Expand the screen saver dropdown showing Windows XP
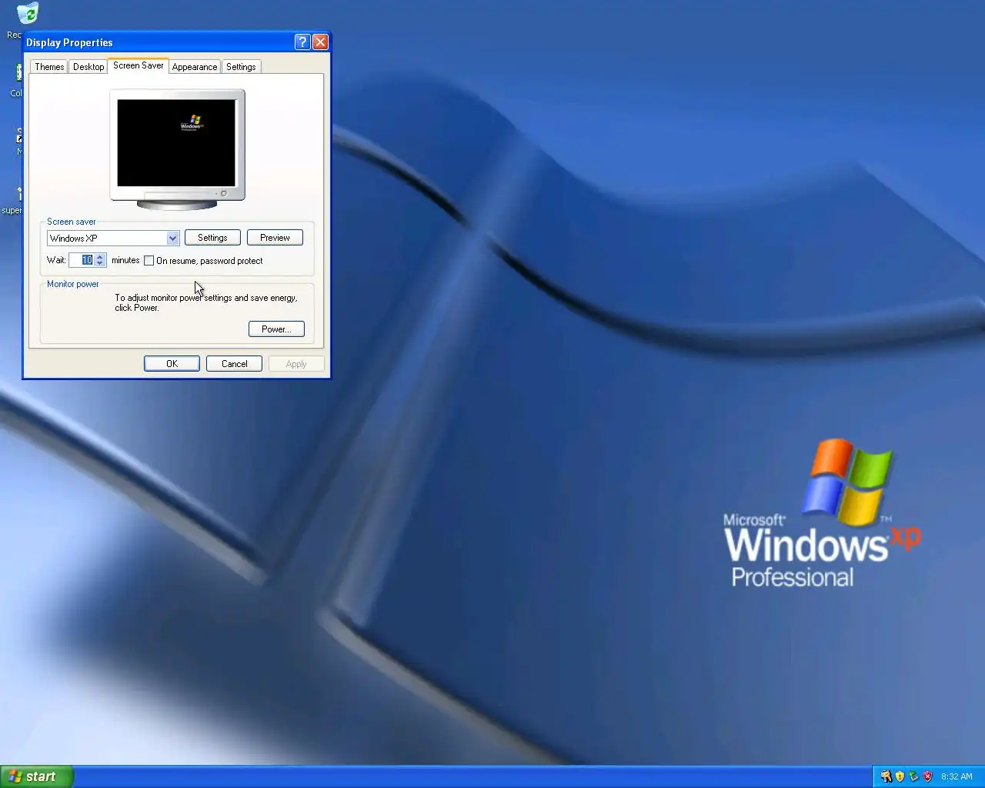The width and height of the screenshot is (985, 788). click(172, 238)
